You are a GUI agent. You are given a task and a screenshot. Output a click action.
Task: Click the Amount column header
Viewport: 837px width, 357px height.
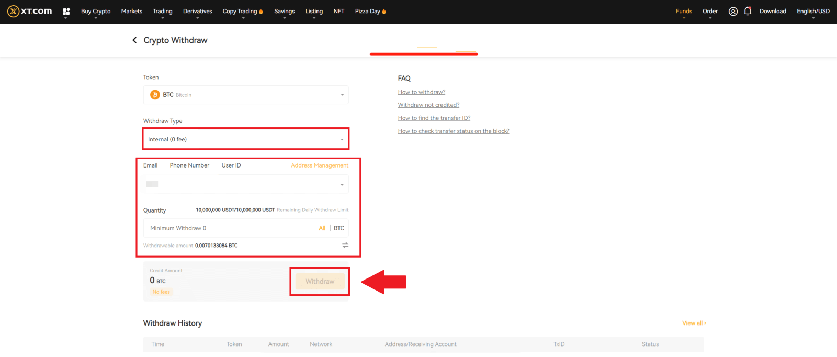278,344
